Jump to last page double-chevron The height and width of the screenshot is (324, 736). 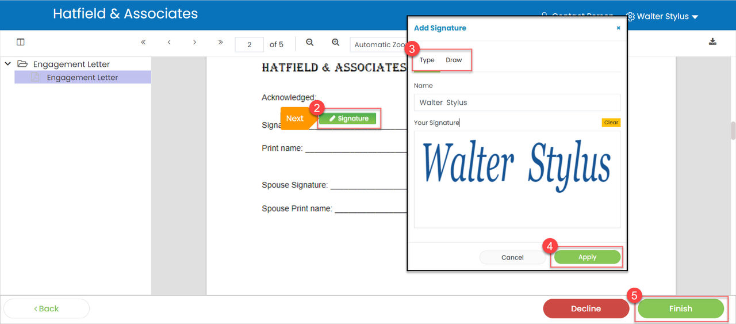[x=221, y=42]
